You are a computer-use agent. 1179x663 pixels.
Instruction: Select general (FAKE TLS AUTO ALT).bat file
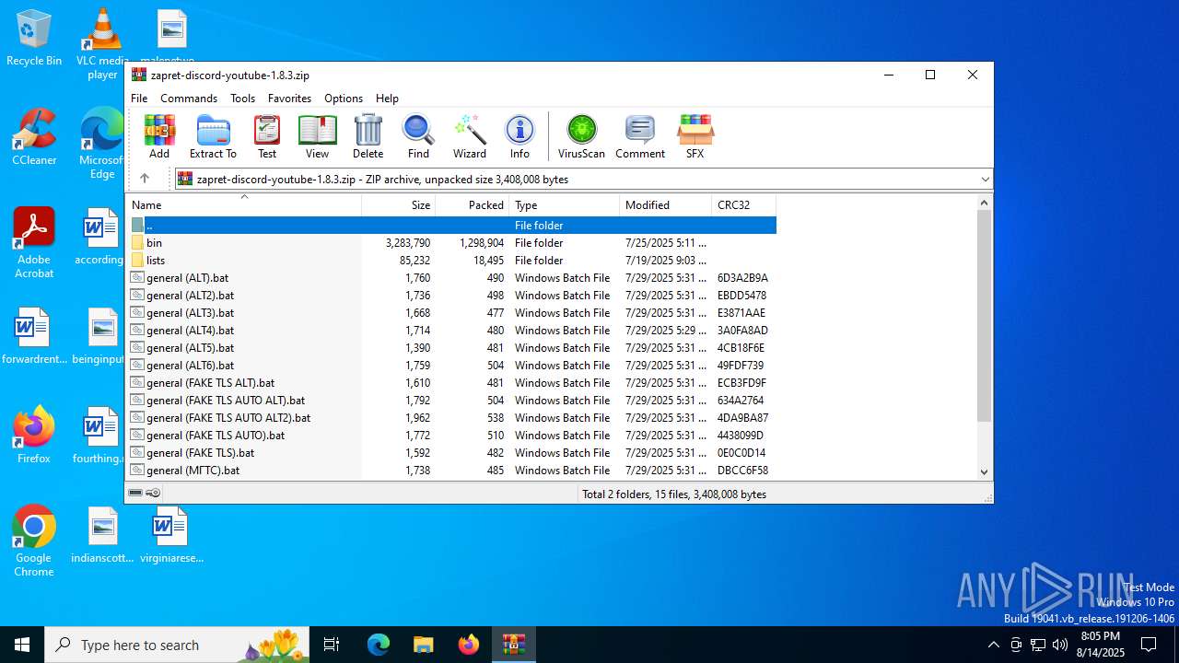tap(451, 401)
